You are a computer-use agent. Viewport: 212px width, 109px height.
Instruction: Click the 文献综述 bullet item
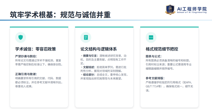pos(103,69)
